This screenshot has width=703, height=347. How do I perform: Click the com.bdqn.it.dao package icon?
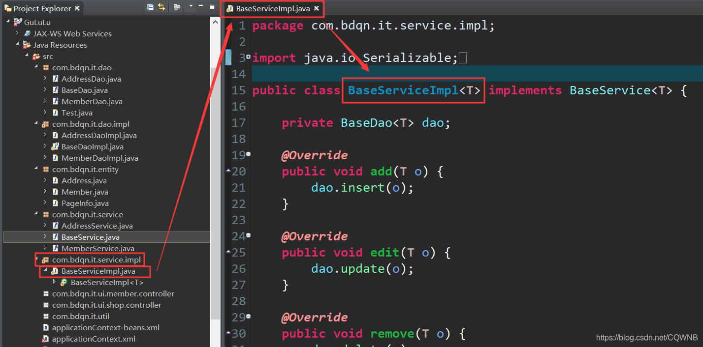pos(46,67)
